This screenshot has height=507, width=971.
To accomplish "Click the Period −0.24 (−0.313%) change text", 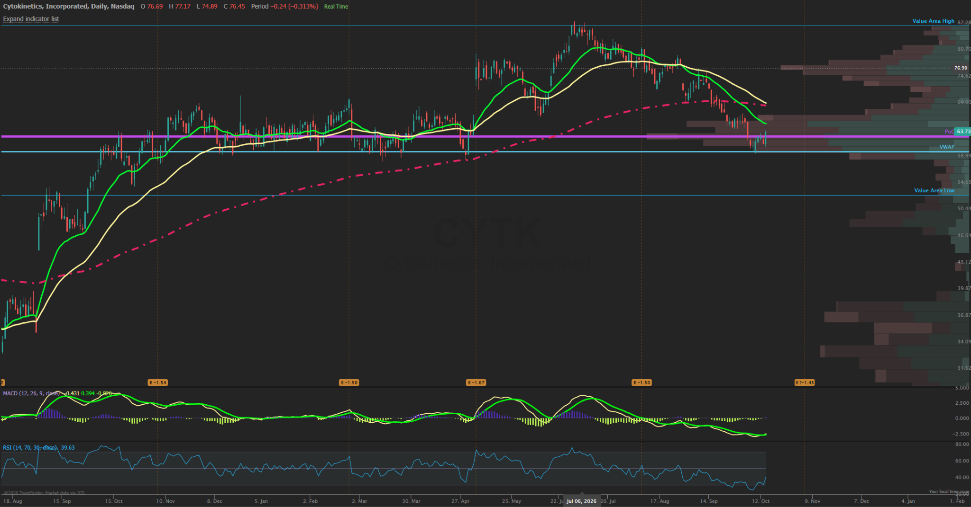I will (x=284, y=7).
